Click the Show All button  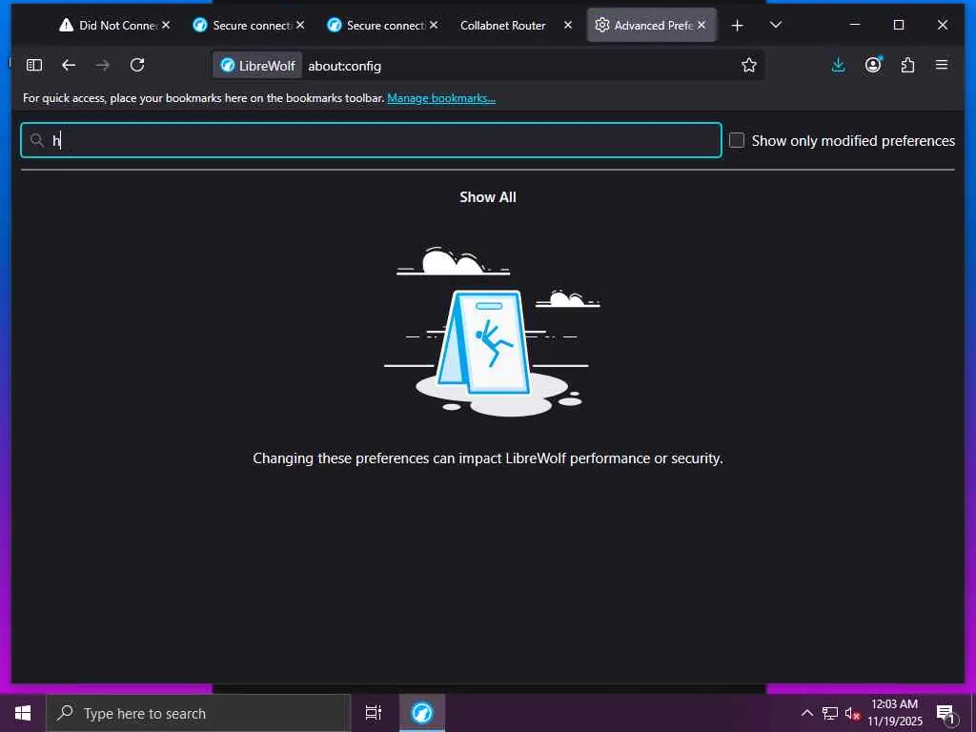(488, 196)
